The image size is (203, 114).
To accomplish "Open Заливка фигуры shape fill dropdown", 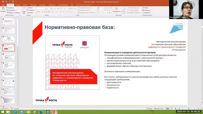I will pyautogui.click(x=134, y=8).
